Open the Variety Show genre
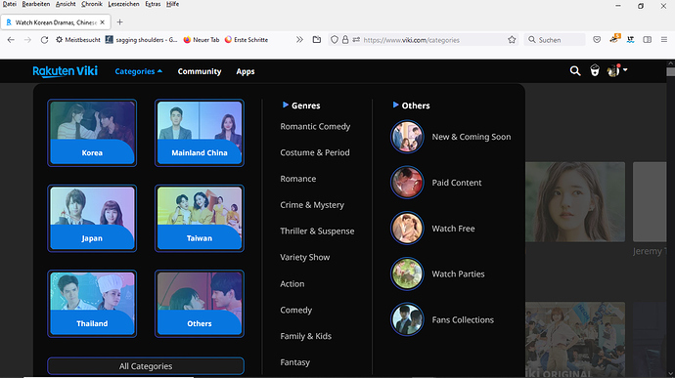Screen dimensions: 675x378 [x=305, y=257]
